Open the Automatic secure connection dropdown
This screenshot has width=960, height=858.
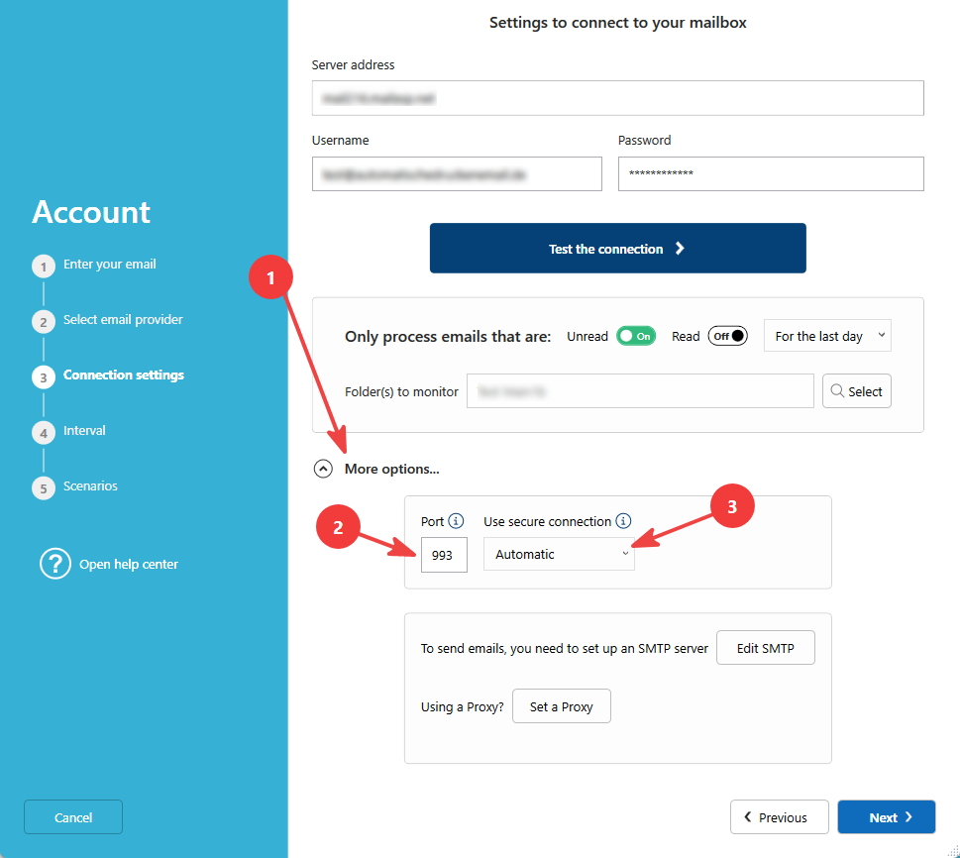coord(559,554)
